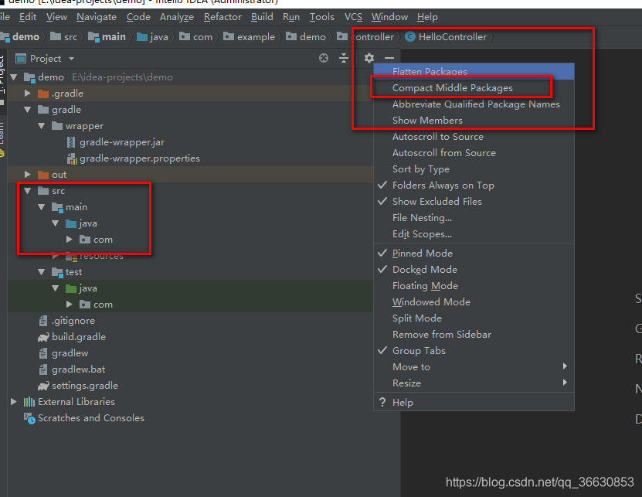Select Remove from Sidebar
The image size is (642, 497).
[474, 335]
